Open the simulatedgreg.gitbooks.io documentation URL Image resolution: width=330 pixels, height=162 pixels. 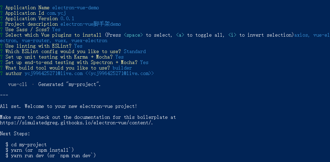click(x=76, y=123)
